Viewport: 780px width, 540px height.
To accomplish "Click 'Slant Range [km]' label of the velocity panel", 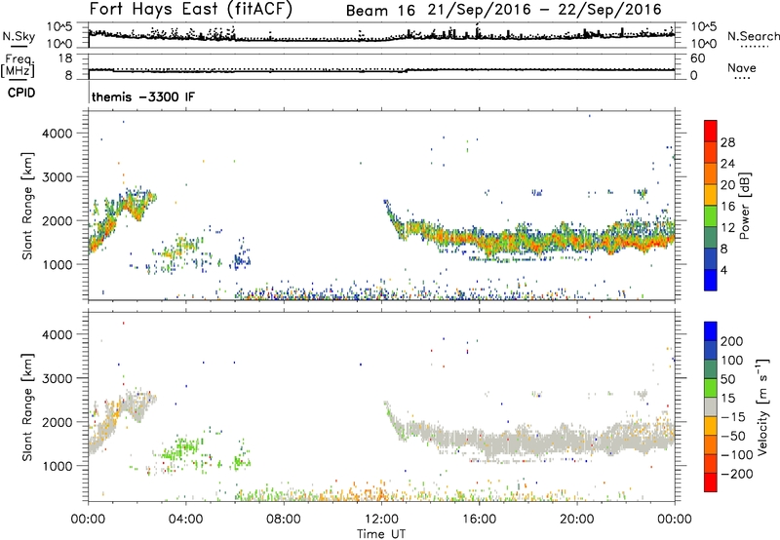I will click(27, 406).
